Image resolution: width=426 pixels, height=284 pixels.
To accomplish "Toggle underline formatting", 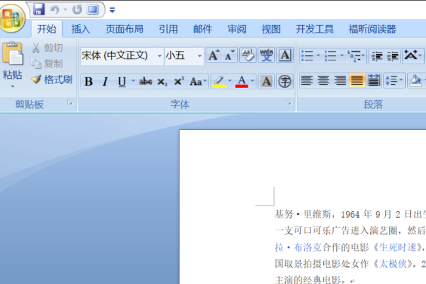I will [x=122, y=81].
